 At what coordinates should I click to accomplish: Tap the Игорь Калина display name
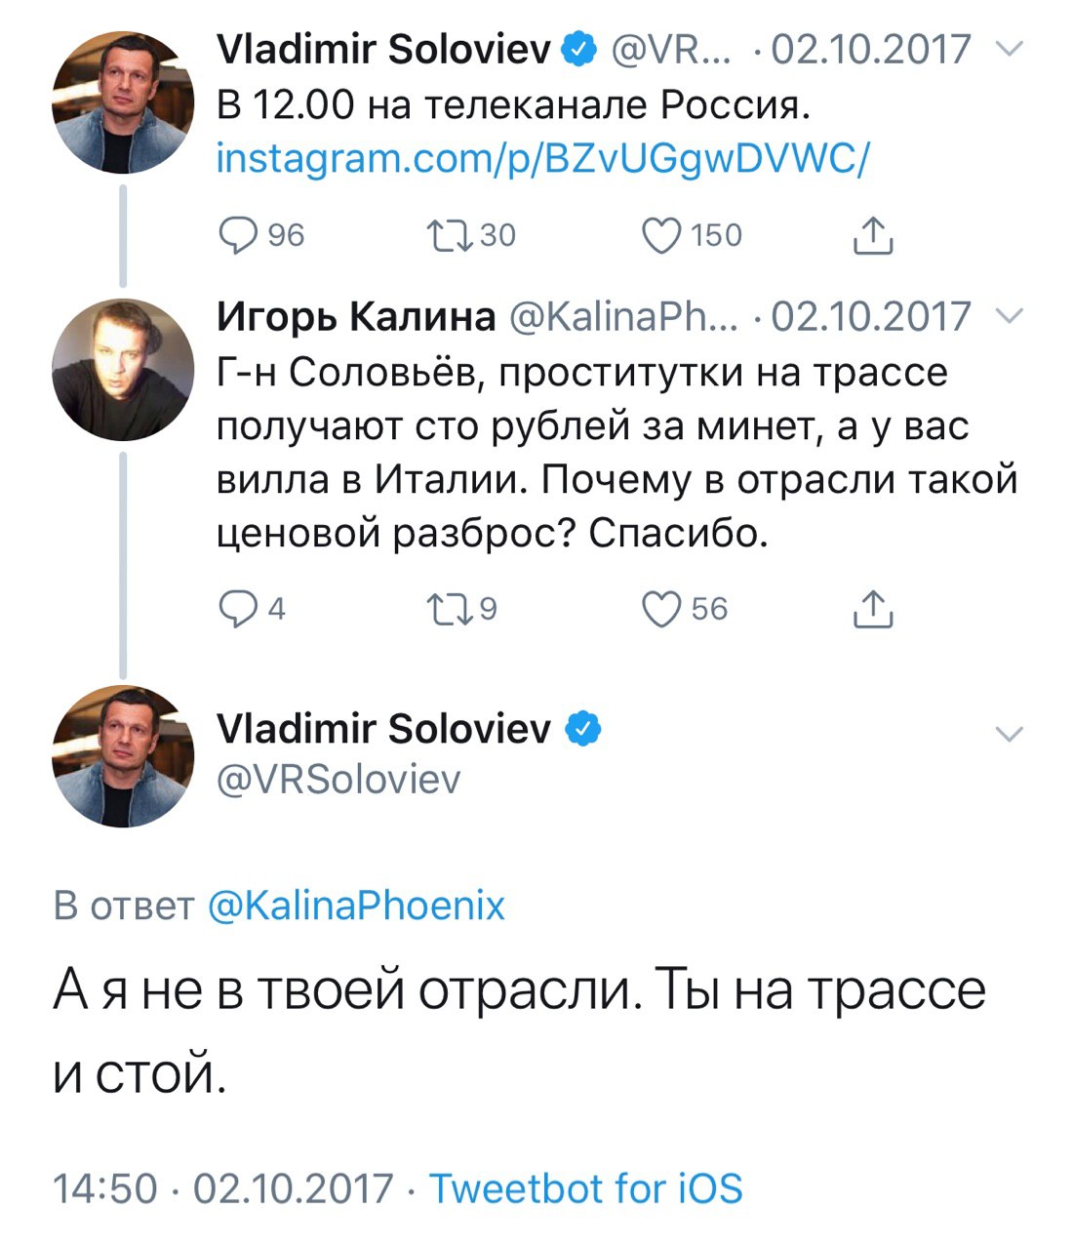pyautogui.click(x=356, y=316)
